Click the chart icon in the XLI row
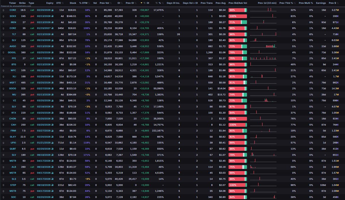345x200 pixels. tap(53, 76)
